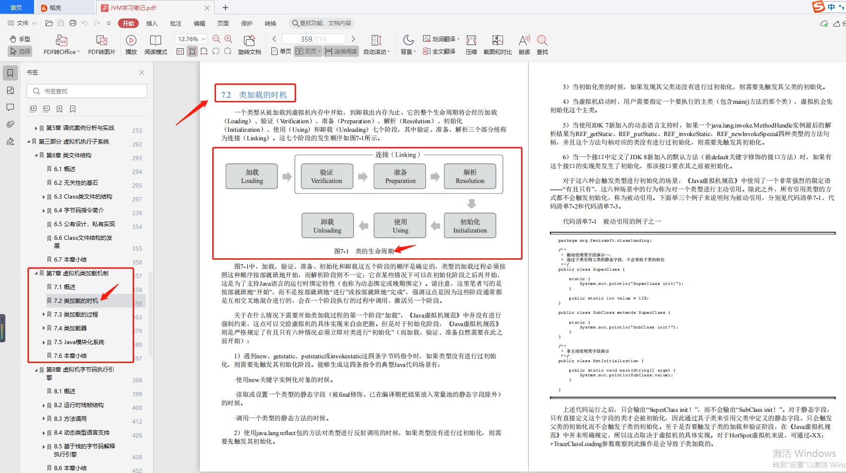Open the attachments paperclip panel
846x473 pixels.
(10, 124)
